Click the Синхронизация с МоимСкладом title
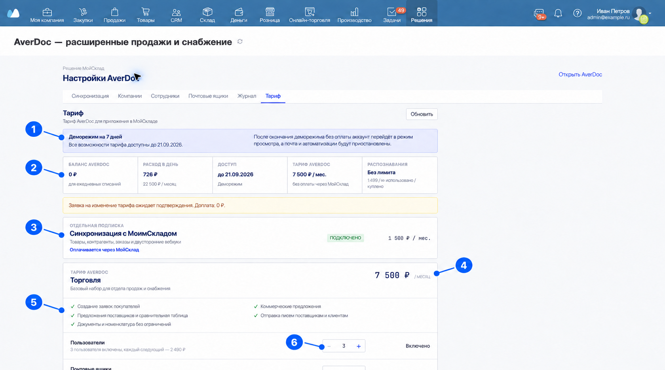Image resolution: width=665 pixels, height=370 pixels. [123, 234]
